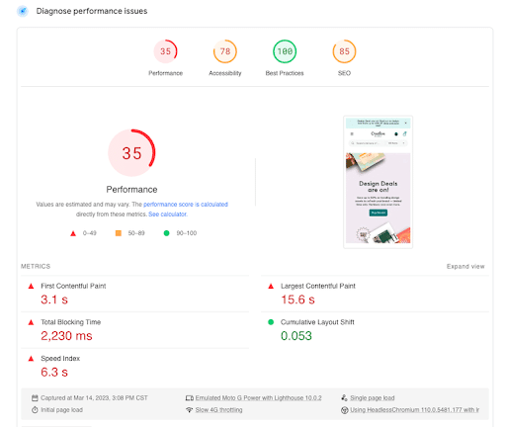Click the 6.3 s metric value
Image resolution: width=506 pixels, height=427 pixels.
54,373
